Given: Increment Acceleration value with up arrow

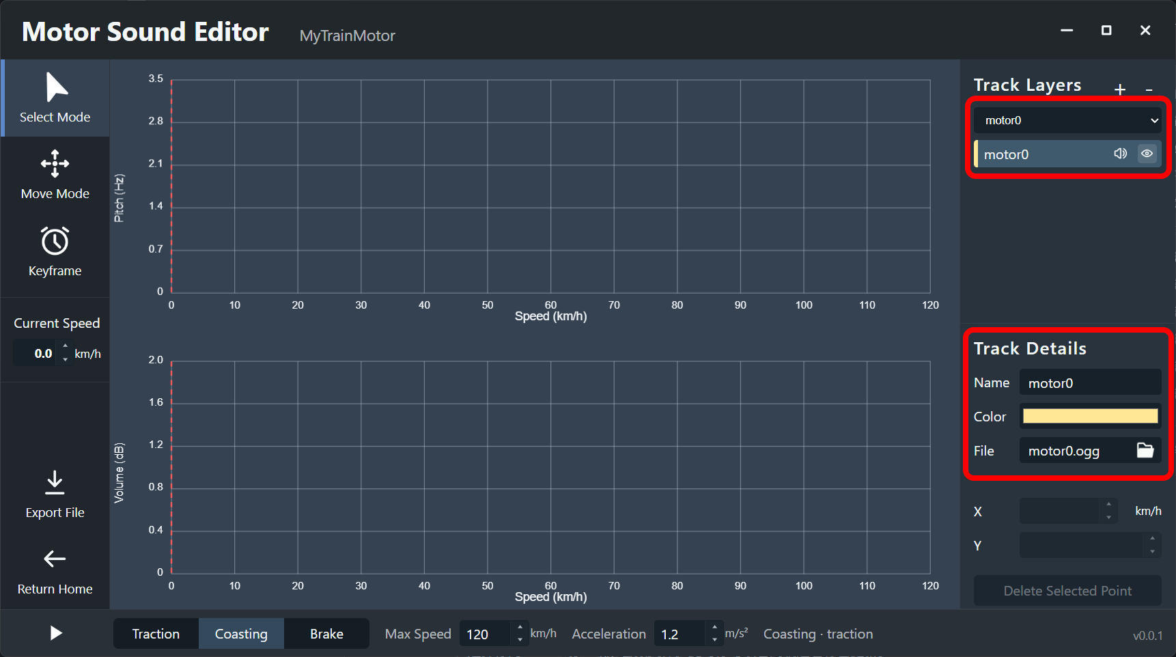Looking at the screenshot, I should point(714,627).
